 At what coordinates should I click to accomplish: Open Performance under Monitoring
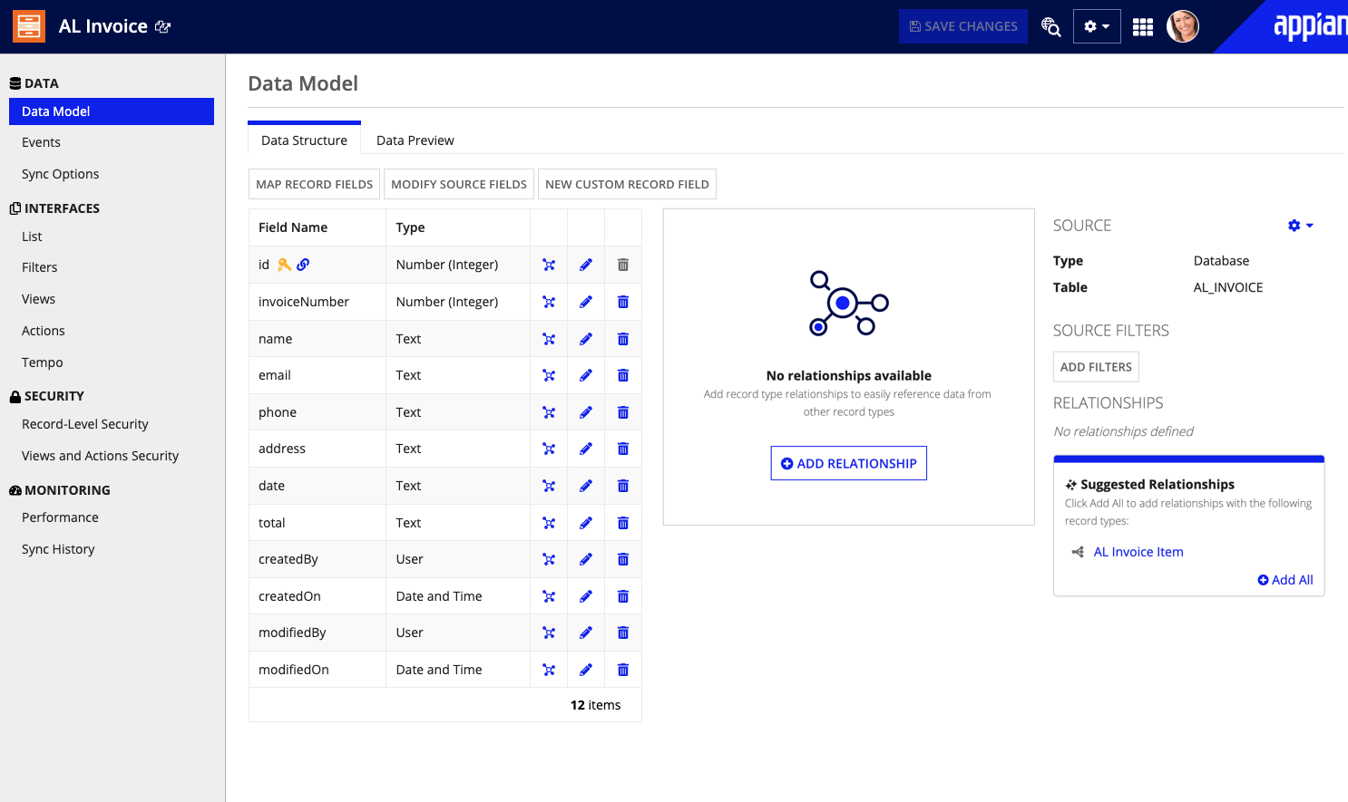(x=60, y=517)
